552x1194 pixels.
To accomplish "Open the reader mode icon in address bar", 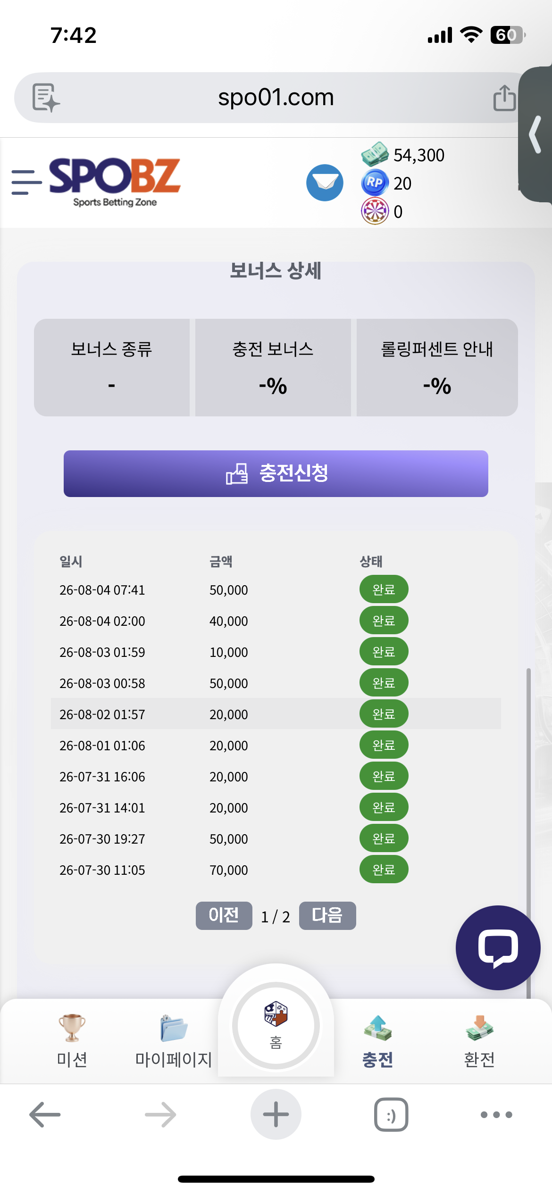I will tap(46, 98).
